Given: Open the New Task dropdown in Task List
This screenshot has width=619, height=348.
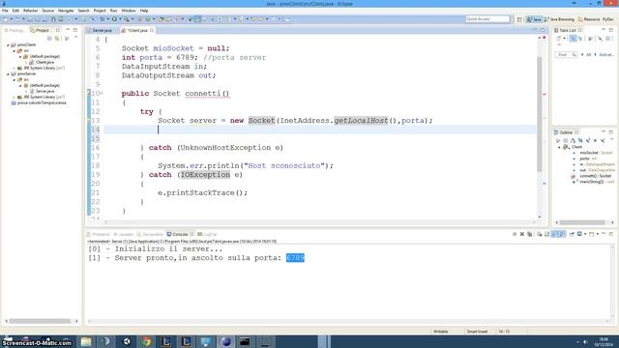Looking at the screenshot, I should click(x=564, y=39).
